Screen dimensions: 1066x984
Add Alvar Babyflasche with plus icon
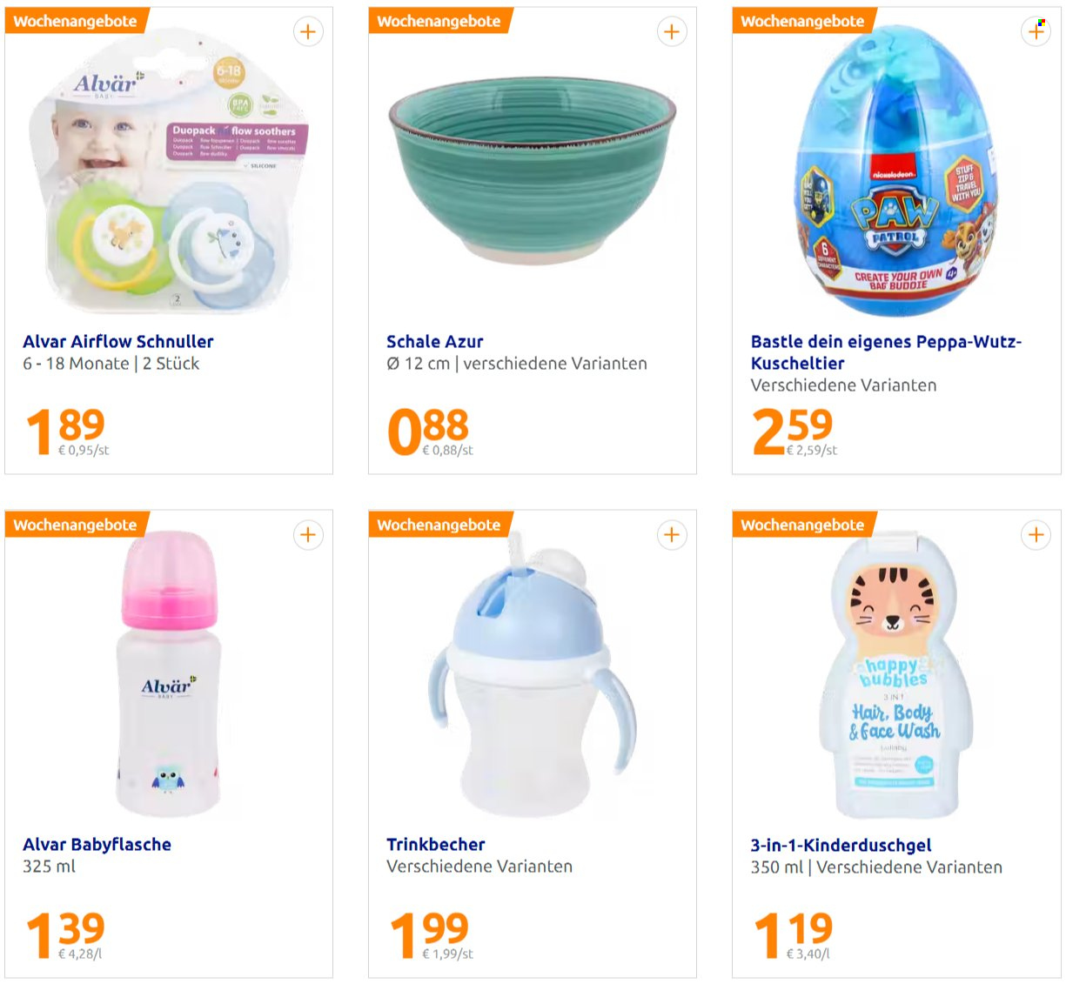pyautogui.click(x=307, y=535)
